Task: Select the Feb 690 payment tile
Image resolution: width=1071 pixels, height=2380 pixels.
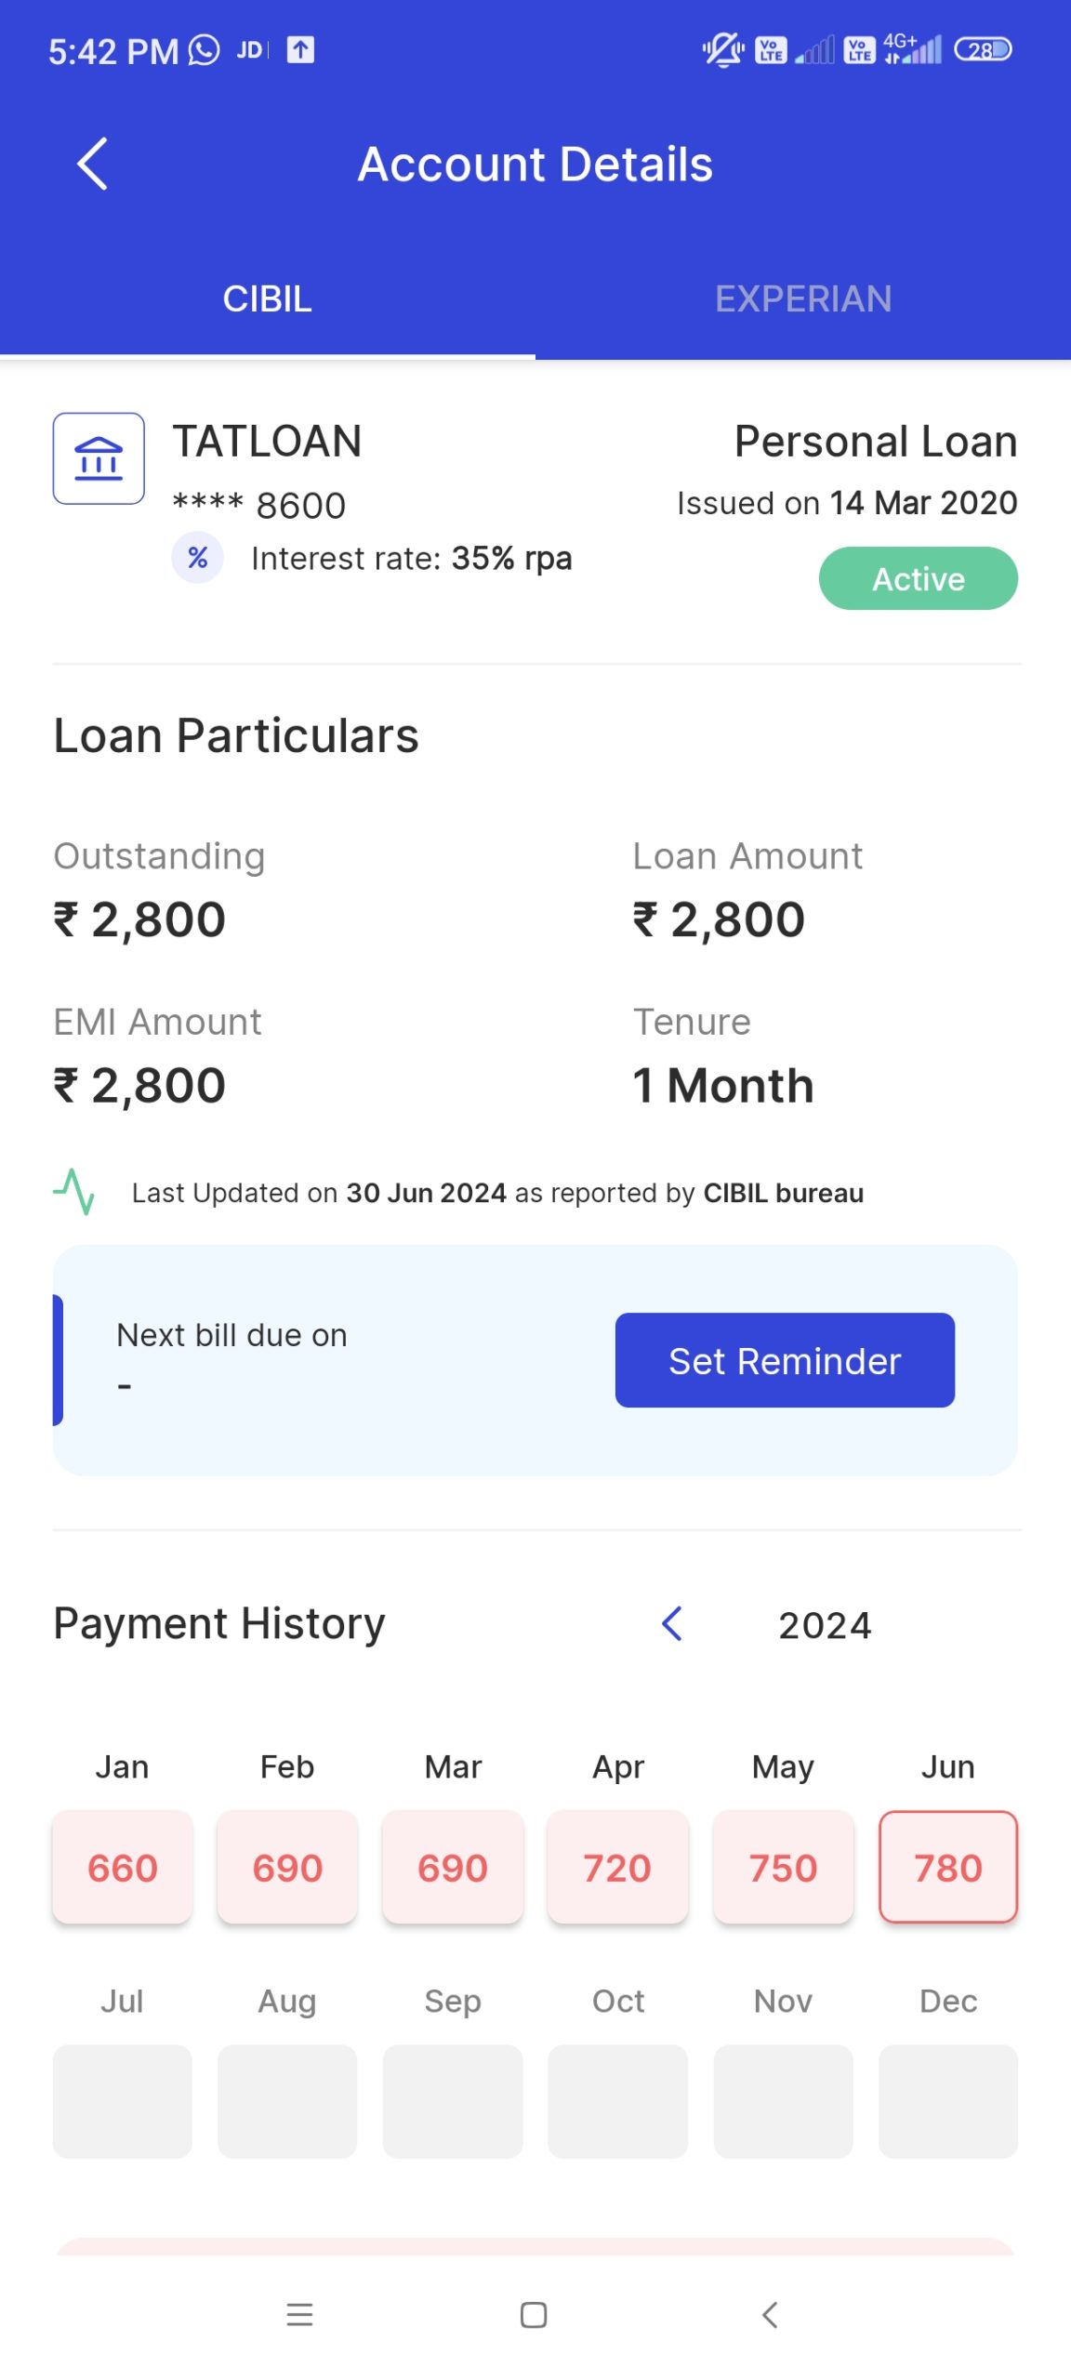Action: 287,1867
